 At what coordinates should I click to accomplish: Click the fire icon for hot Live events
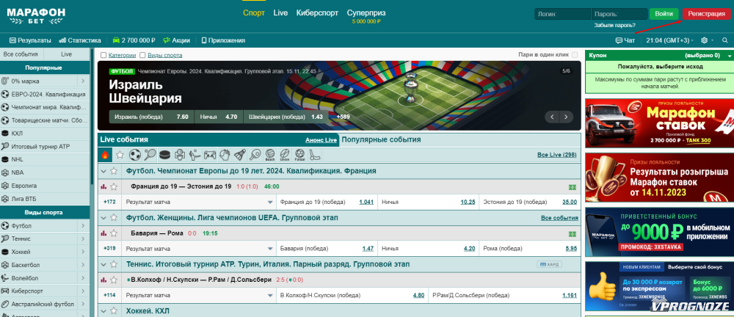coord(105,155)
